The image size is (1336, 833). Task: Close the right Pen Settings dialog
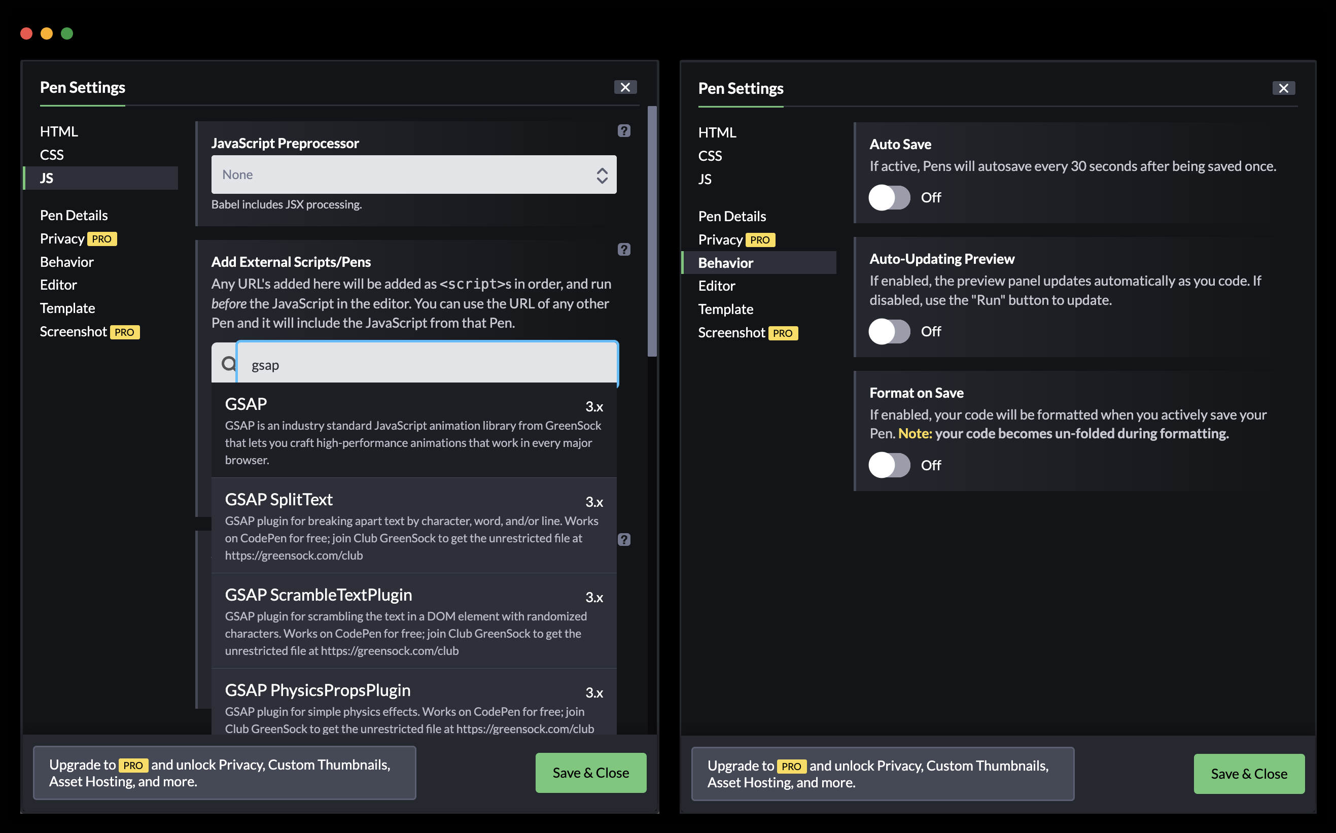[1283, 88]
